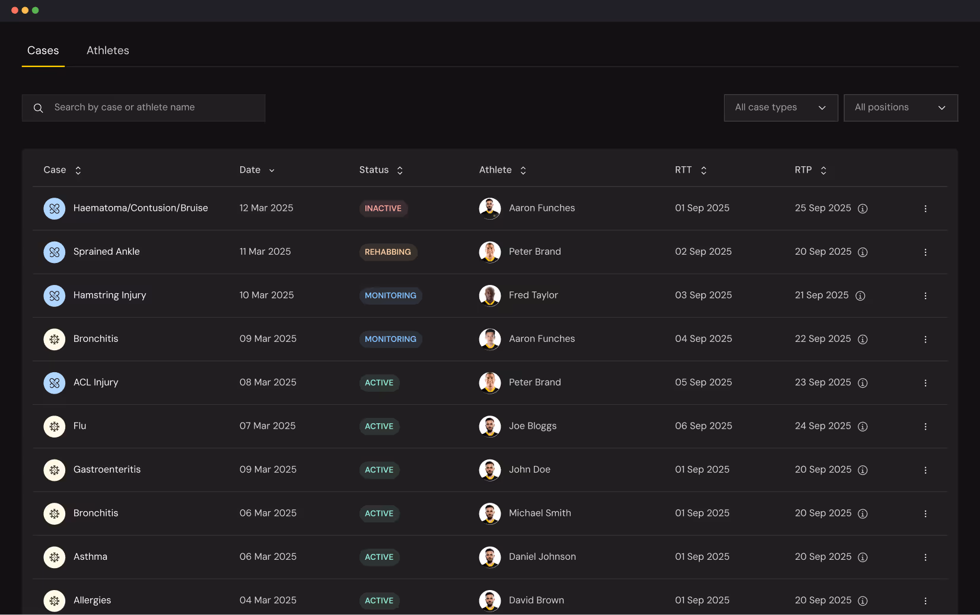The width and height of the screenshot is (980, 615).
Task: Switch to the Athletes tab
Action: (107, 50)
